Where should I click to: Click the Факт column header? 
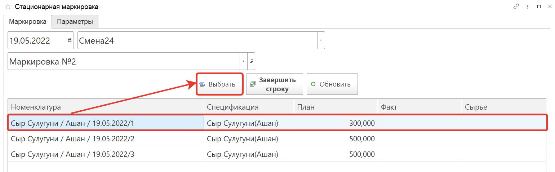419,107
